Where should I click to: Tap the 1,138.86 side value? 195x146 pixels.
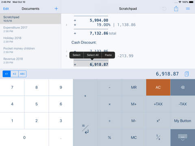tap(126, 25)
